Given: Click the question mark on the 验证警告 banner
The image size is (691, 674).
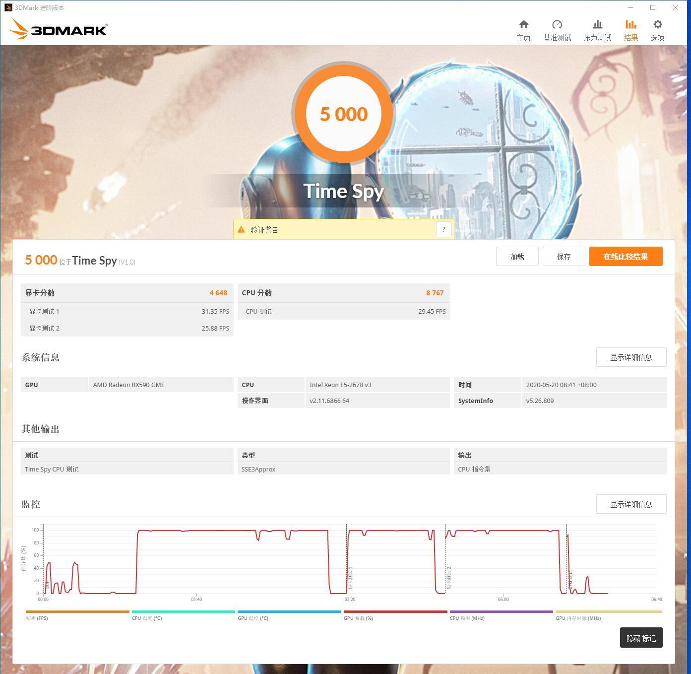Looking at the screenshot, I should click(444, 229).
